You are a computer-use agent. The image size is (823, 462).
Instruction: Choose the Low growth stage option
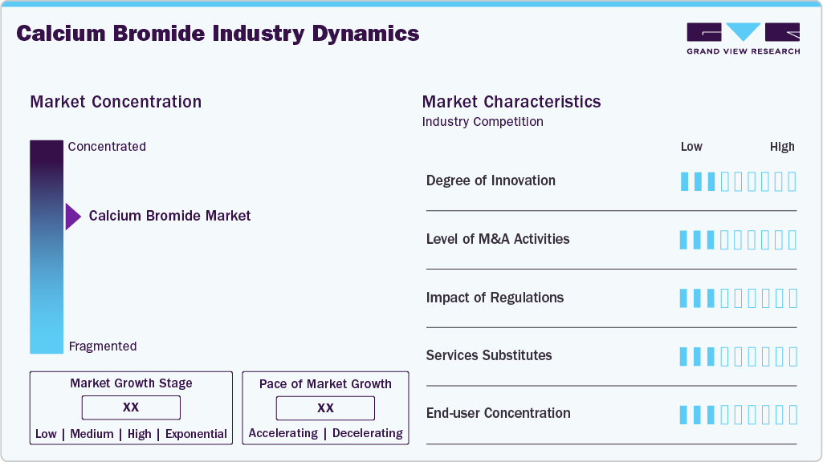(46, 434)
